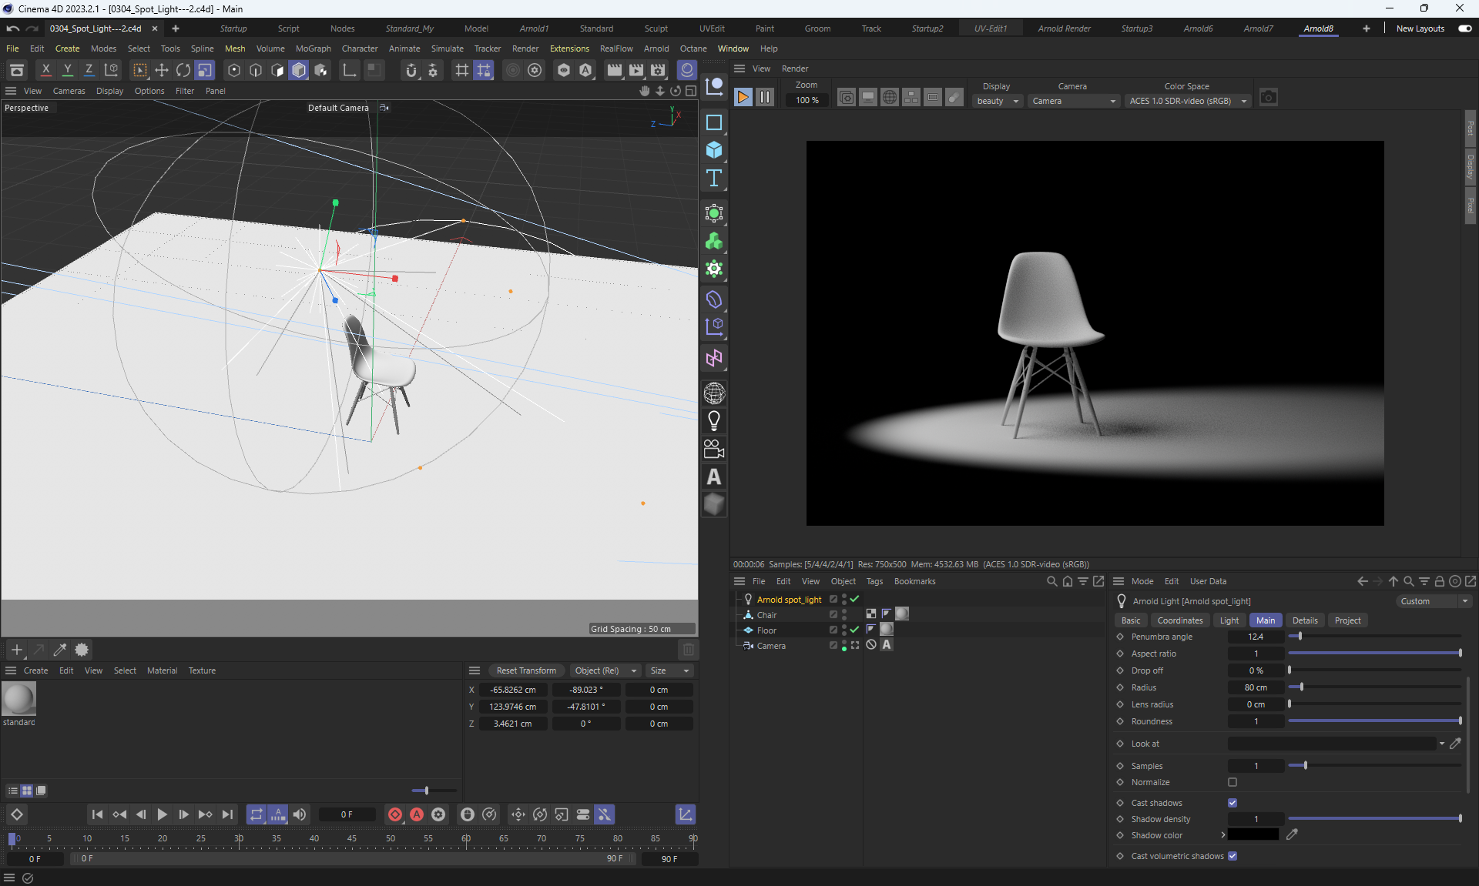Image resolution: width=1479 pixels, height=886 pixels.
Task: Click the Reset Transform button
Action: 526,670
